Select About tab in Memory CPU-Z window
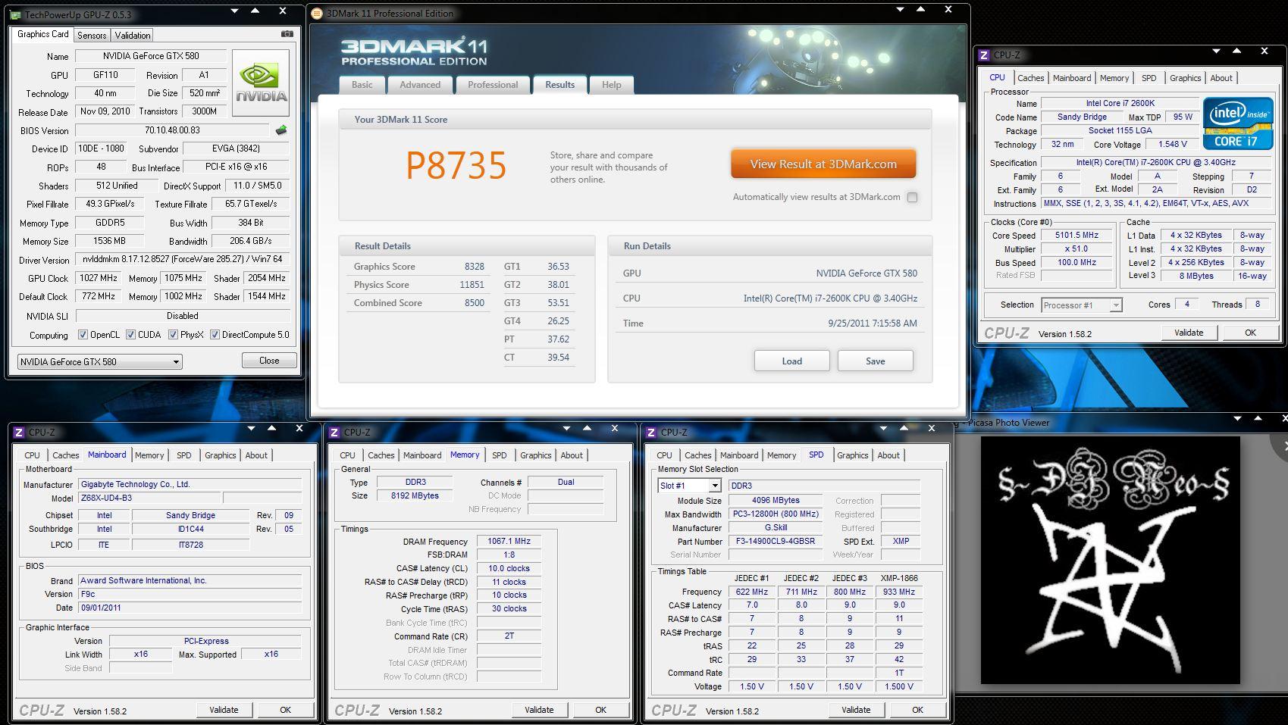The width and height of the screenshot is (1288, 725). [572, 455]
